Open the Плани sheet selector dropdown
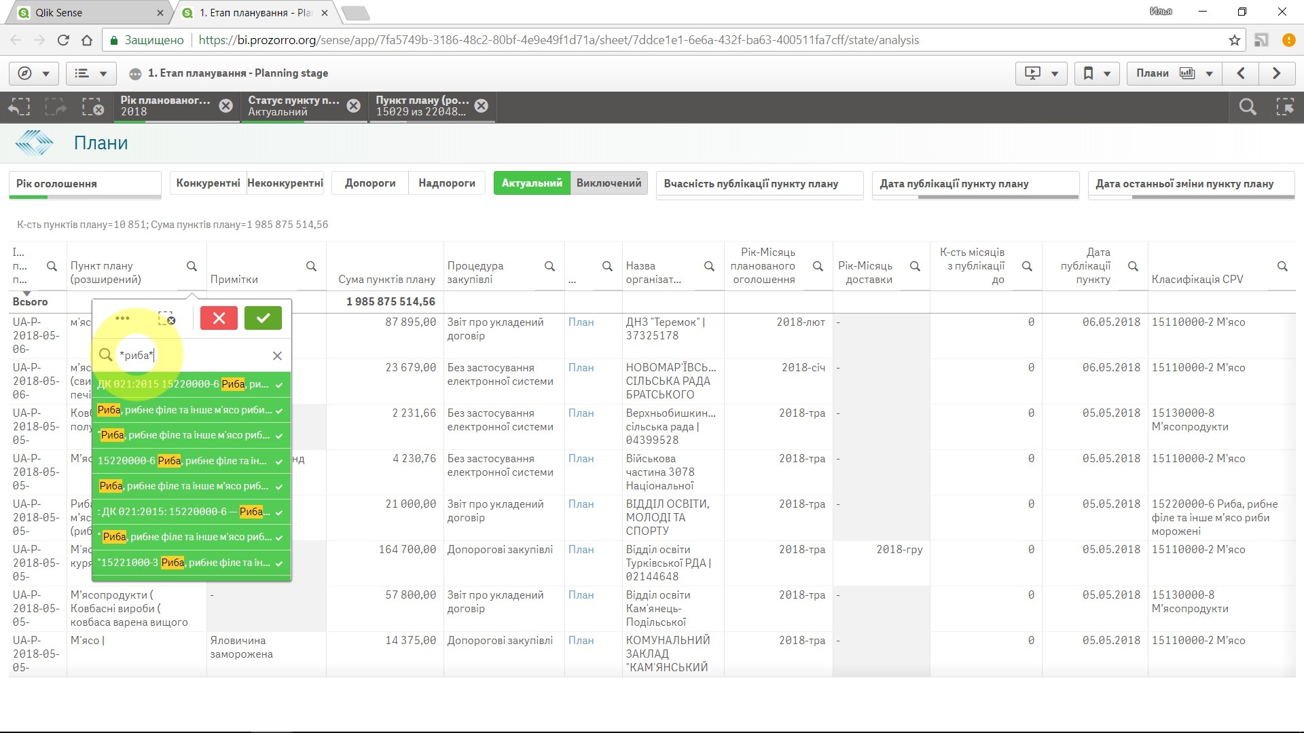Screen dimensions: 1304x733 [x=1174, y=73]
